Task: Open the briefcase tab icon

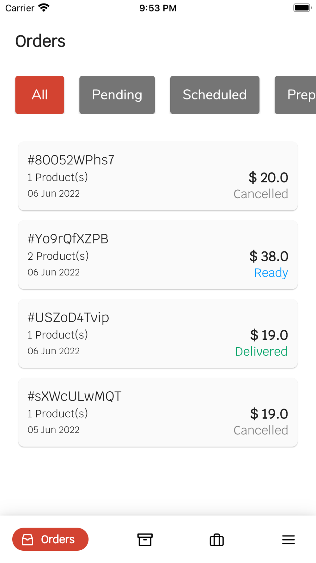Action: click(217, 540)
